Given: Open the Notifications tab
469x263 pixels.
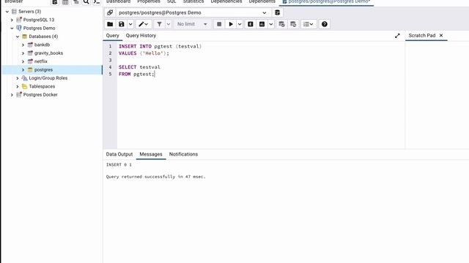Looking at the screenshot, I should (183, 154).
